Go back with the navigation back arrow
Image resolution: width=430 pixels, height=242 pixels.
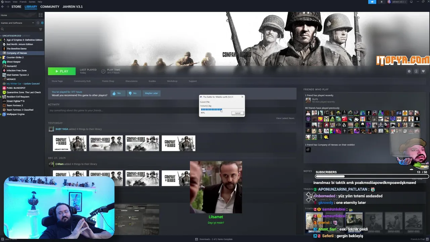[x=2, y=6]
